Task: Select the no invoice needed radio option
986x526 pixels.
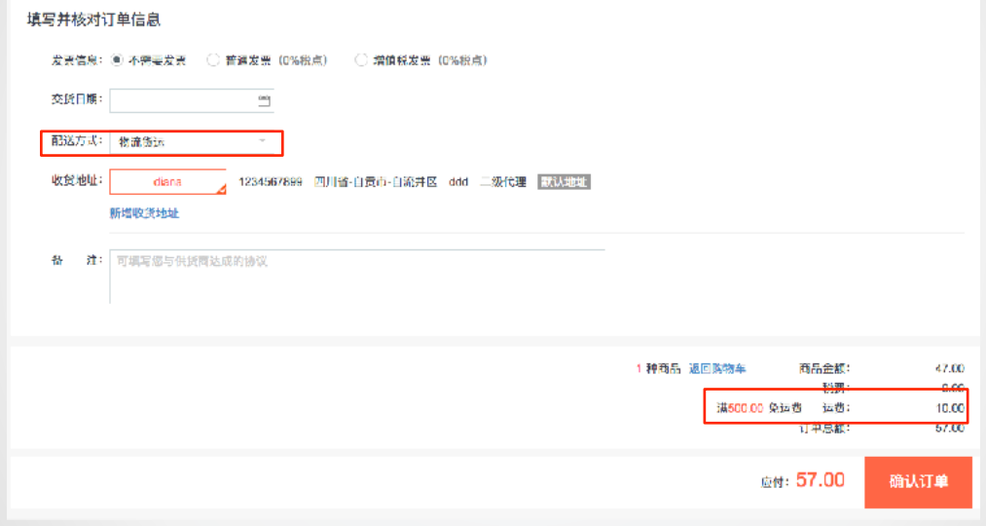Action: (117, 60)
